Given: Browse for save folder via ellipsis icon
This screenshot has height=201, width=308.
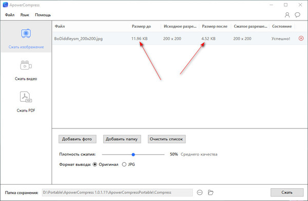Looking at the screenshot, I should (200, 192).
